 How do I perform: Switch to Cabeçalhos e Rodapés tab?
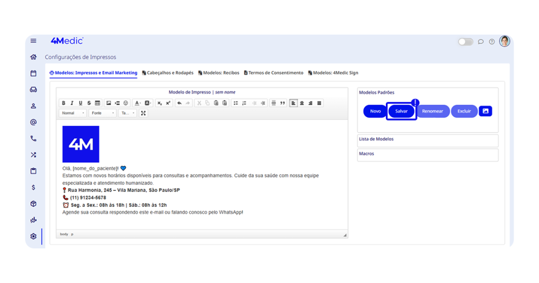click(x=167, y=73)
